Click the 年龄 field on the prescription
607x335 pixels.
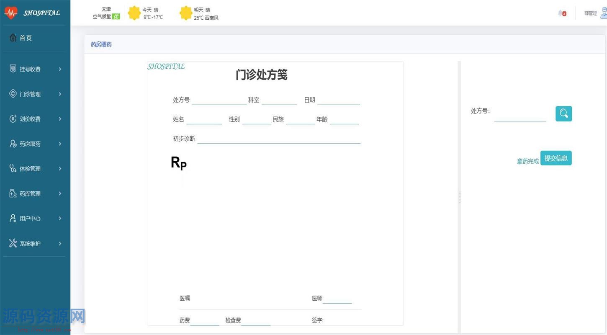tap(344, 119)
